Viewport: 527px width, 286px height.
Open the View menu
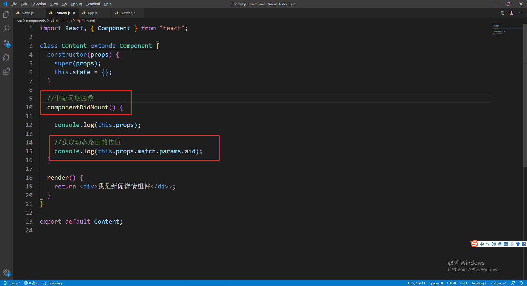coord(54,4)
